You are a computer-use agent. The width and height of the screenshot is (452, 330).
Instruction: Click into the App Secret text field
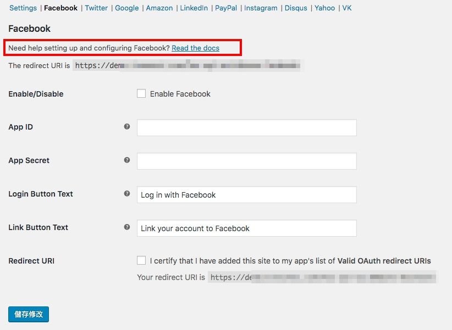pyautogui.click(x=246, y=161)
